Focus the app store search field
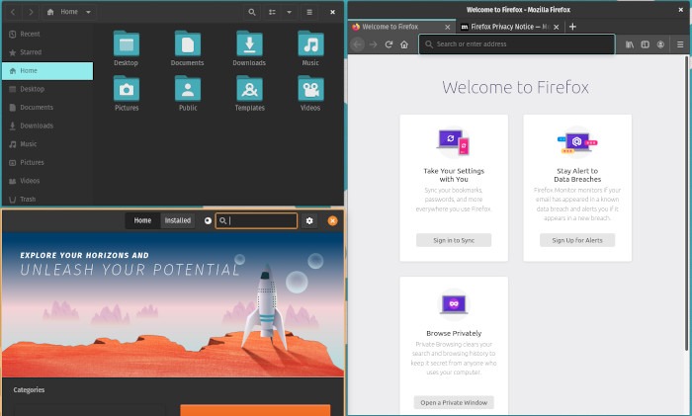 coord(256,220)
